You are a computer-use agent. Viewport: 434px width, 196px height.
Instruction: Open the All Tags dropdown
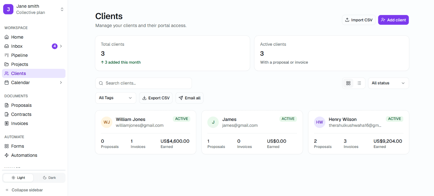click(116, 98)
